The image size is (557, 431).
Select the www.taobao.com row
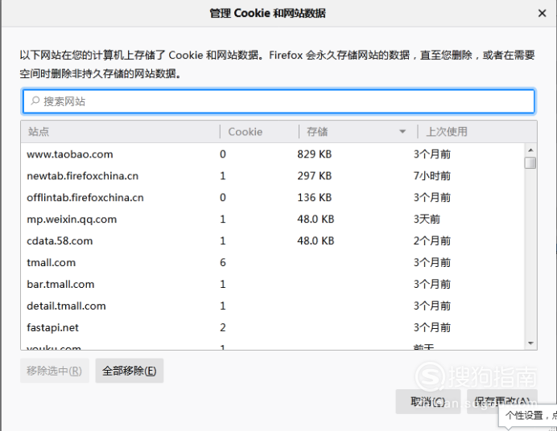pos(272,154)
